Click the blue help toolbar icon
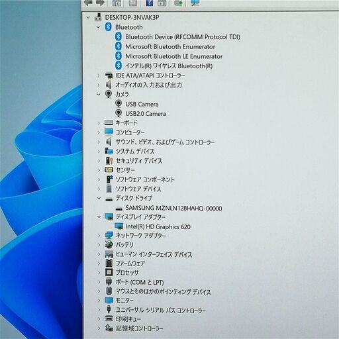This screenshot has width=339, height=339. coord(149,3)
